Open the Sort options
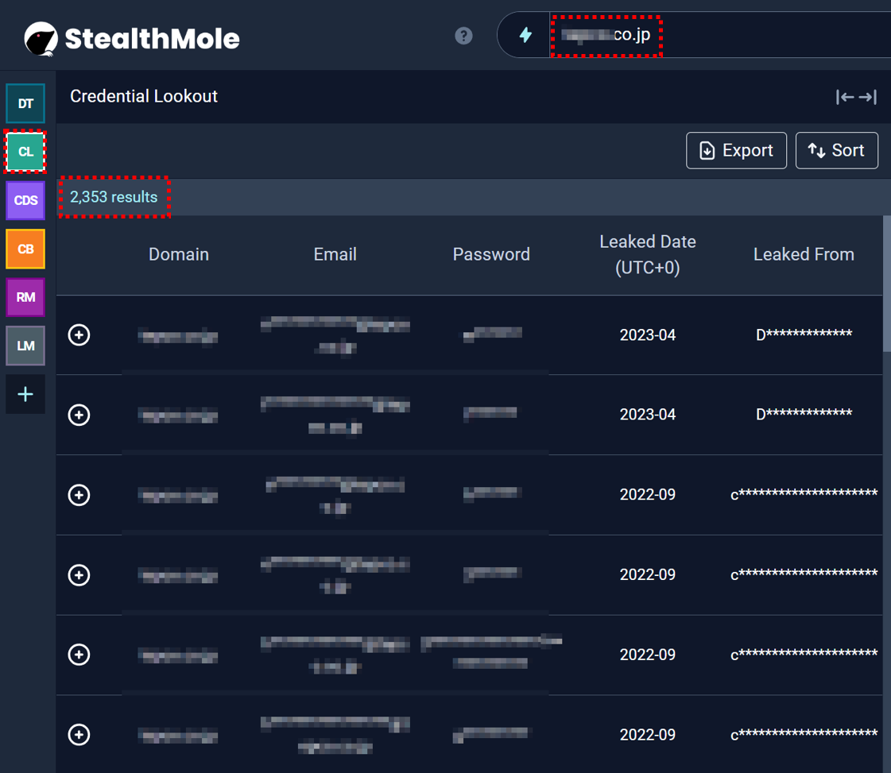The image size is (891, 773). [x=836, y=150]
